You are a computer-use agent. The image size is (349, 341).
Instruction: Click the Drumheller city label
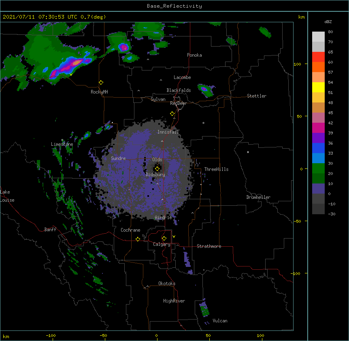pos(258,197)
